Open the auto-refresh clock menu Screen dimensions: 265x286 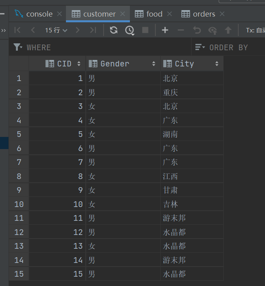point(130,30)
